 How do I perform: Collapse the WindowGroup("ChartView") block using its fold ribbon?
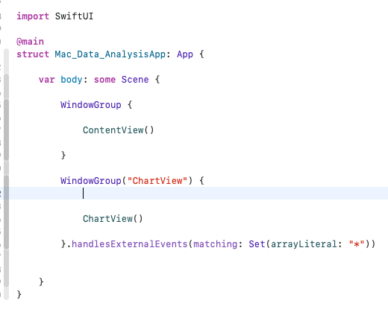(7, 212)
